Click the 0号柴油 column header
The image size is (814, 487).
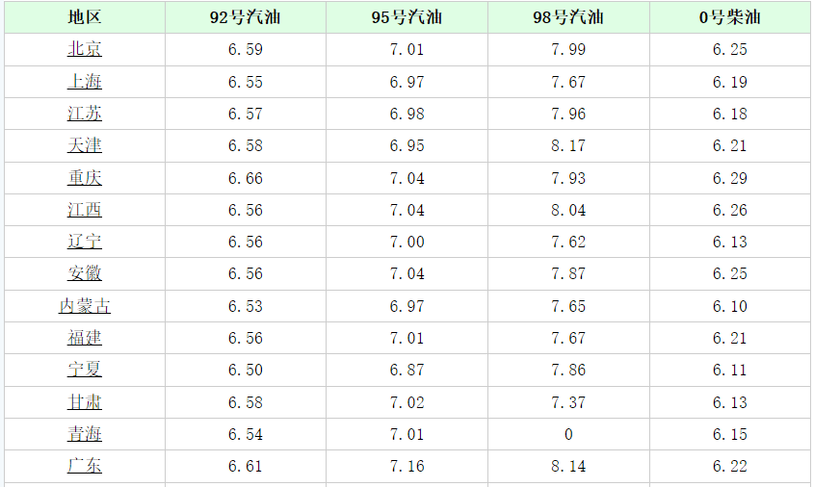point(730,17)
